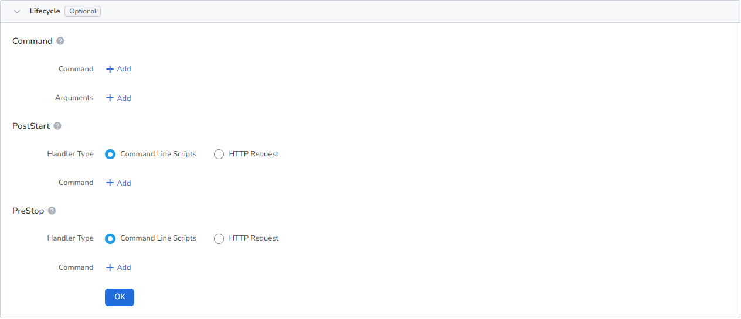This screenshot has height=319, width=741.
Task: Click plus icon for PostStart Command
Action: pos(110,183)
